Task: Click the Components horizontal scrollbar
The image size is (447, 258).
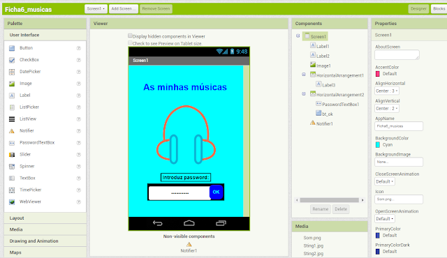Action: coord(330,200)
